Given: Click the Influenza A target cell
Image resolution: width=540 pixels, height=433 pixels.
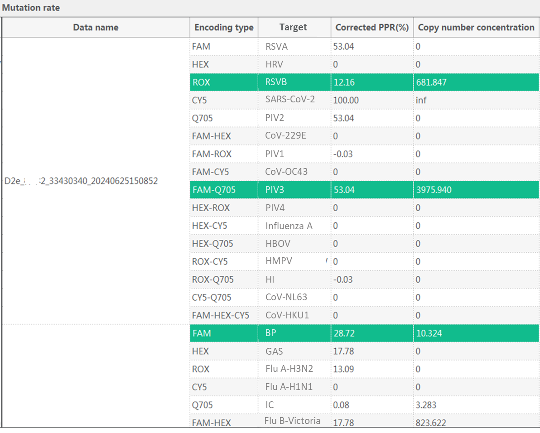Looking at the screenshot, I should [289, 226].
